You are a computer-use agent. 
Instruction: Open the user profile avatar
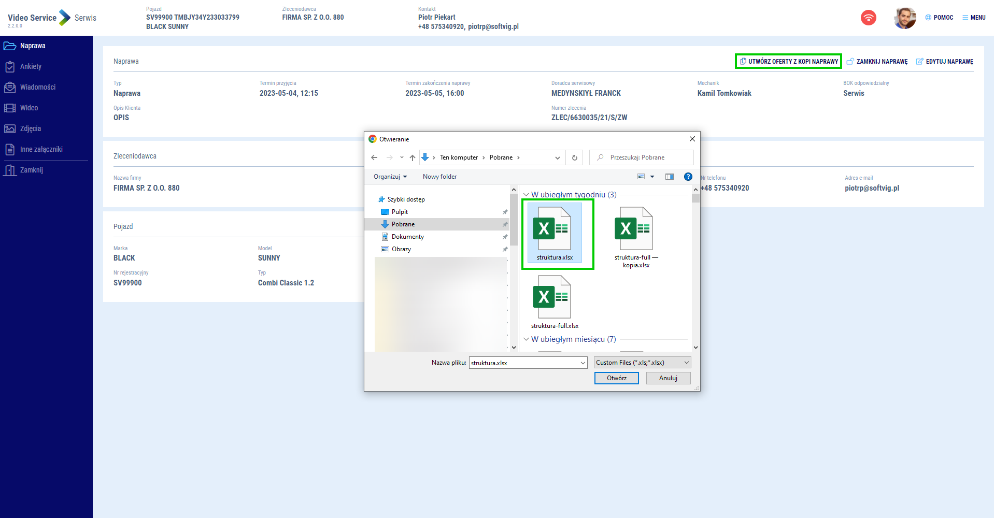point(904,18)
